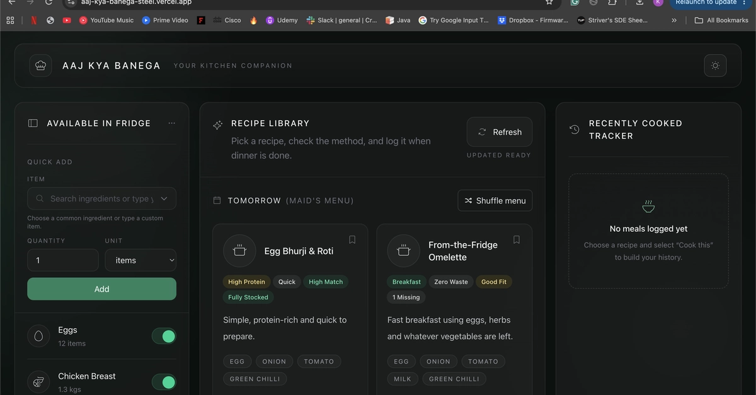
Task: Click the Fully Stocked tag
Action: 248,297
